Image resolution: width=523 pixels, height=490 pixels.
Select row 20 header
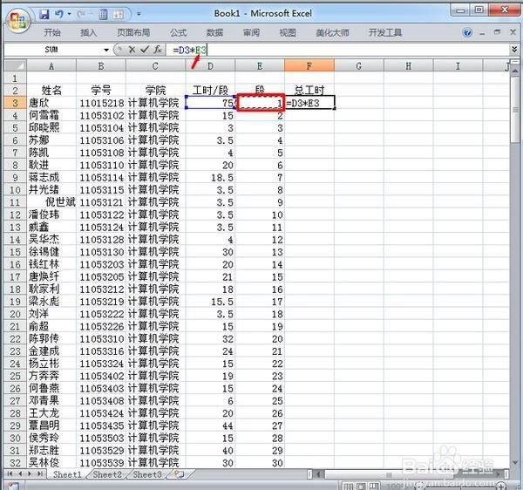click(15, 314)
